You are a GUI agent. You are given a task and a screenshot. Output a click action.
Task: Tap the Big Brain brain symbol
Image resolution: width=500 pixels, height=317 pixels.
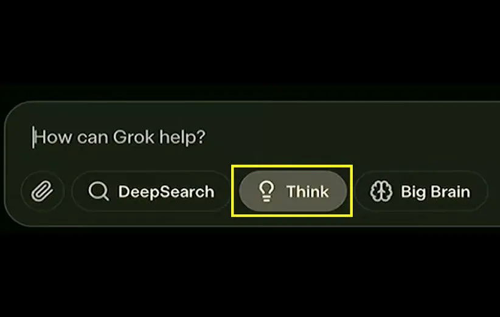click(381, 191)
